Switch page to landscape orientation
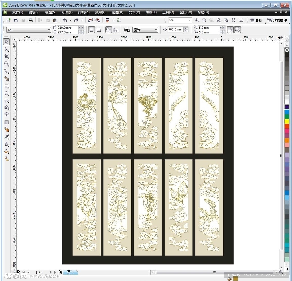The height and width of the screenshot is (281, 292). coord(99,30)
